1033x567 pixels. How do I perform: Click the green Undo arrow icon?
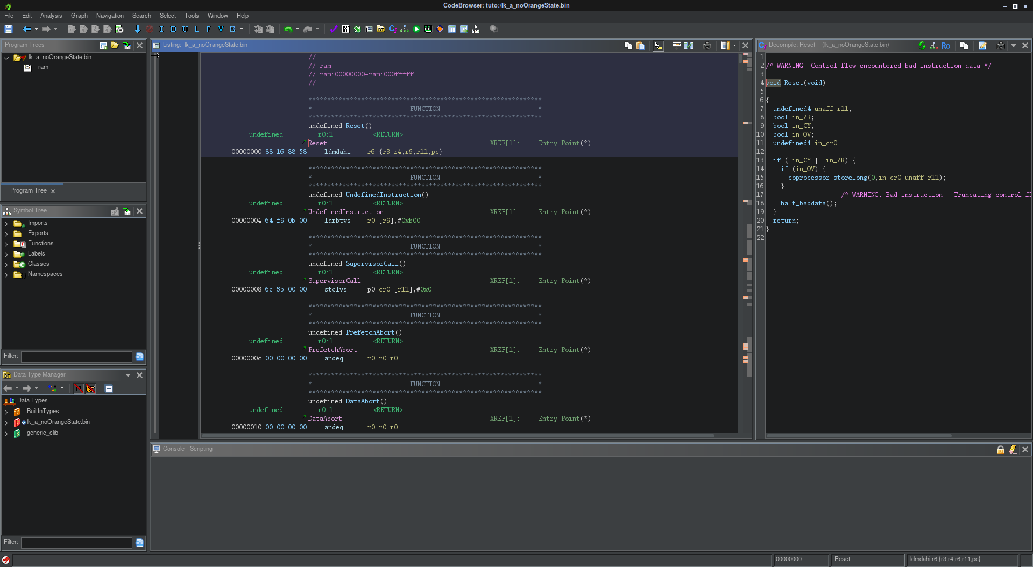[x=288, y=30]
